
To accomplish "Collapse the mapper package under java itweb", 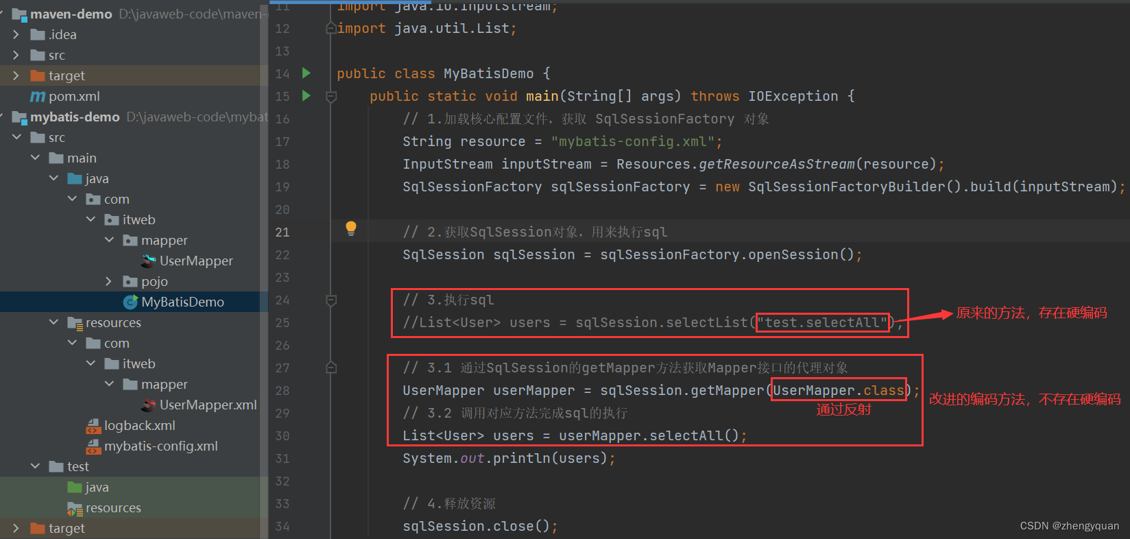I will (109, 240).
